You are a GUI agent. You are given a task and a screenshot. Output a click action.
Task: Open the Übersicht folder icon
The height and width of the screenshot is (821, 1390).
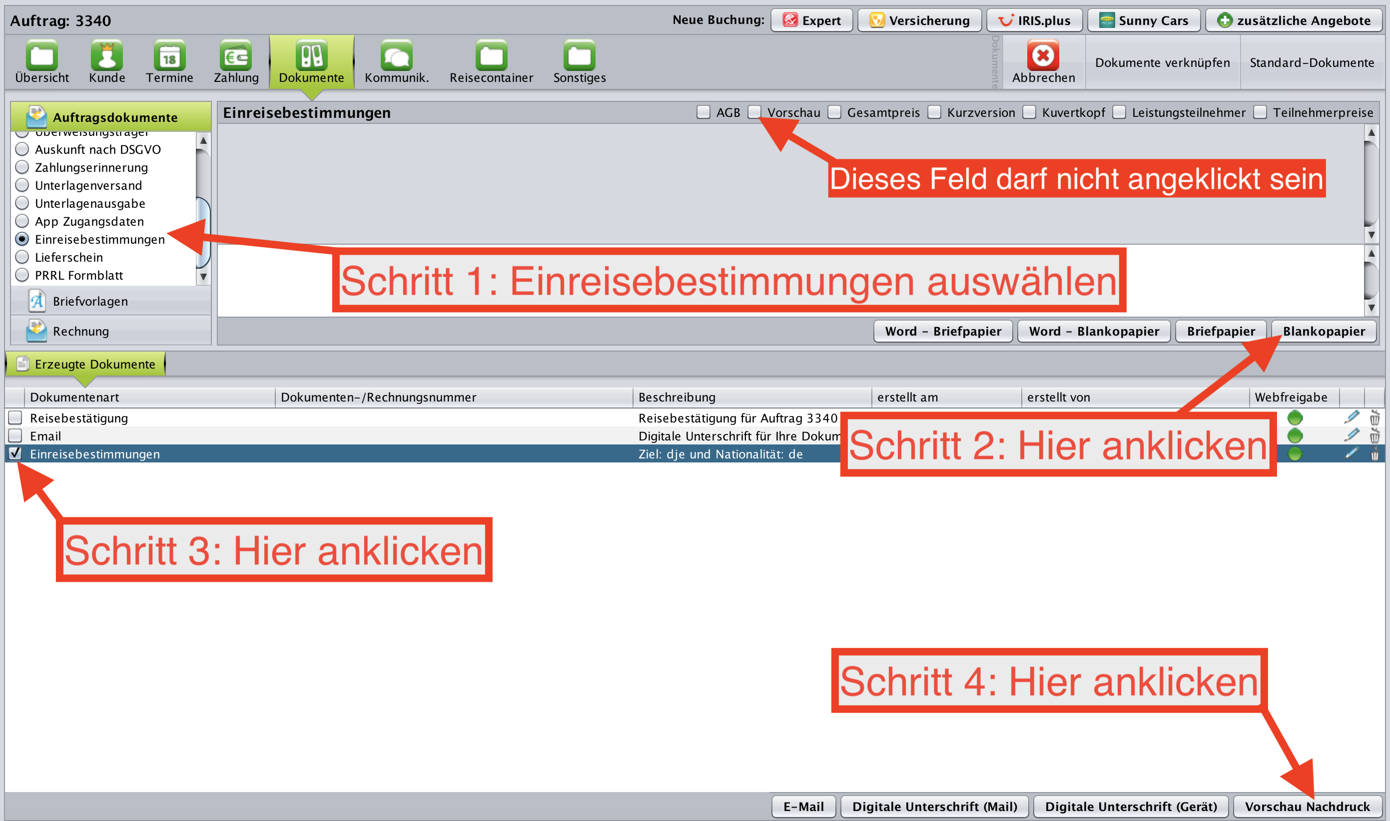(x=42, y=56)
